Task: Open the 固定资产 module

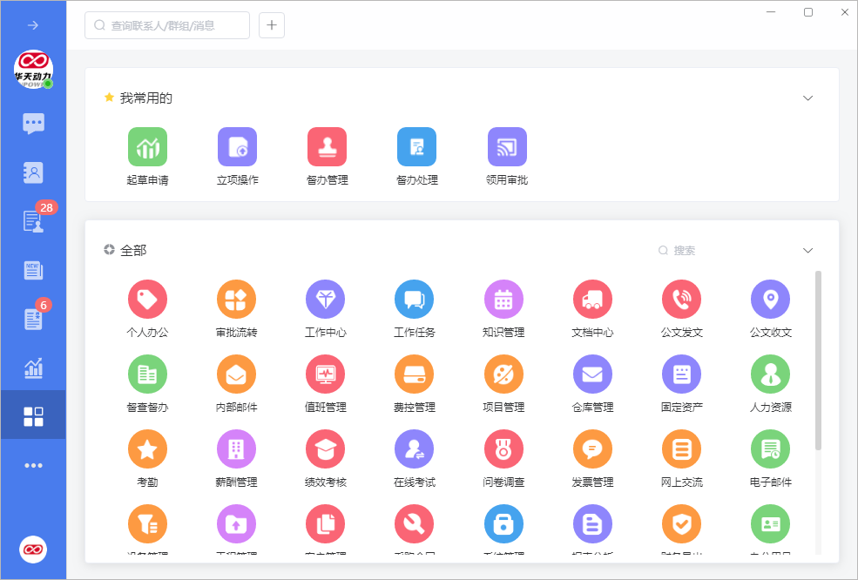Action: [681, 381]
